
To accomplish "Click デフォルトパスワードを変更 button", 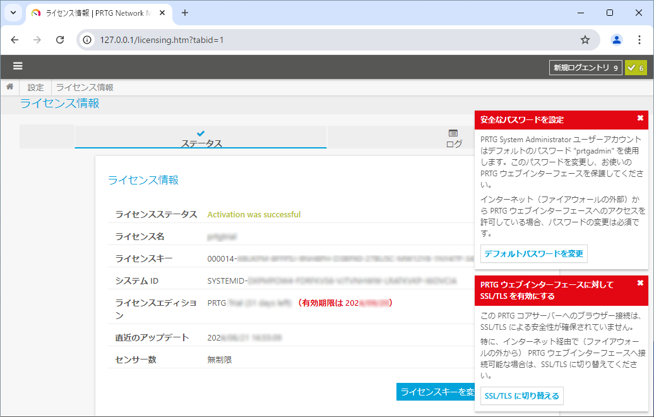I will (x=534, y=254).
